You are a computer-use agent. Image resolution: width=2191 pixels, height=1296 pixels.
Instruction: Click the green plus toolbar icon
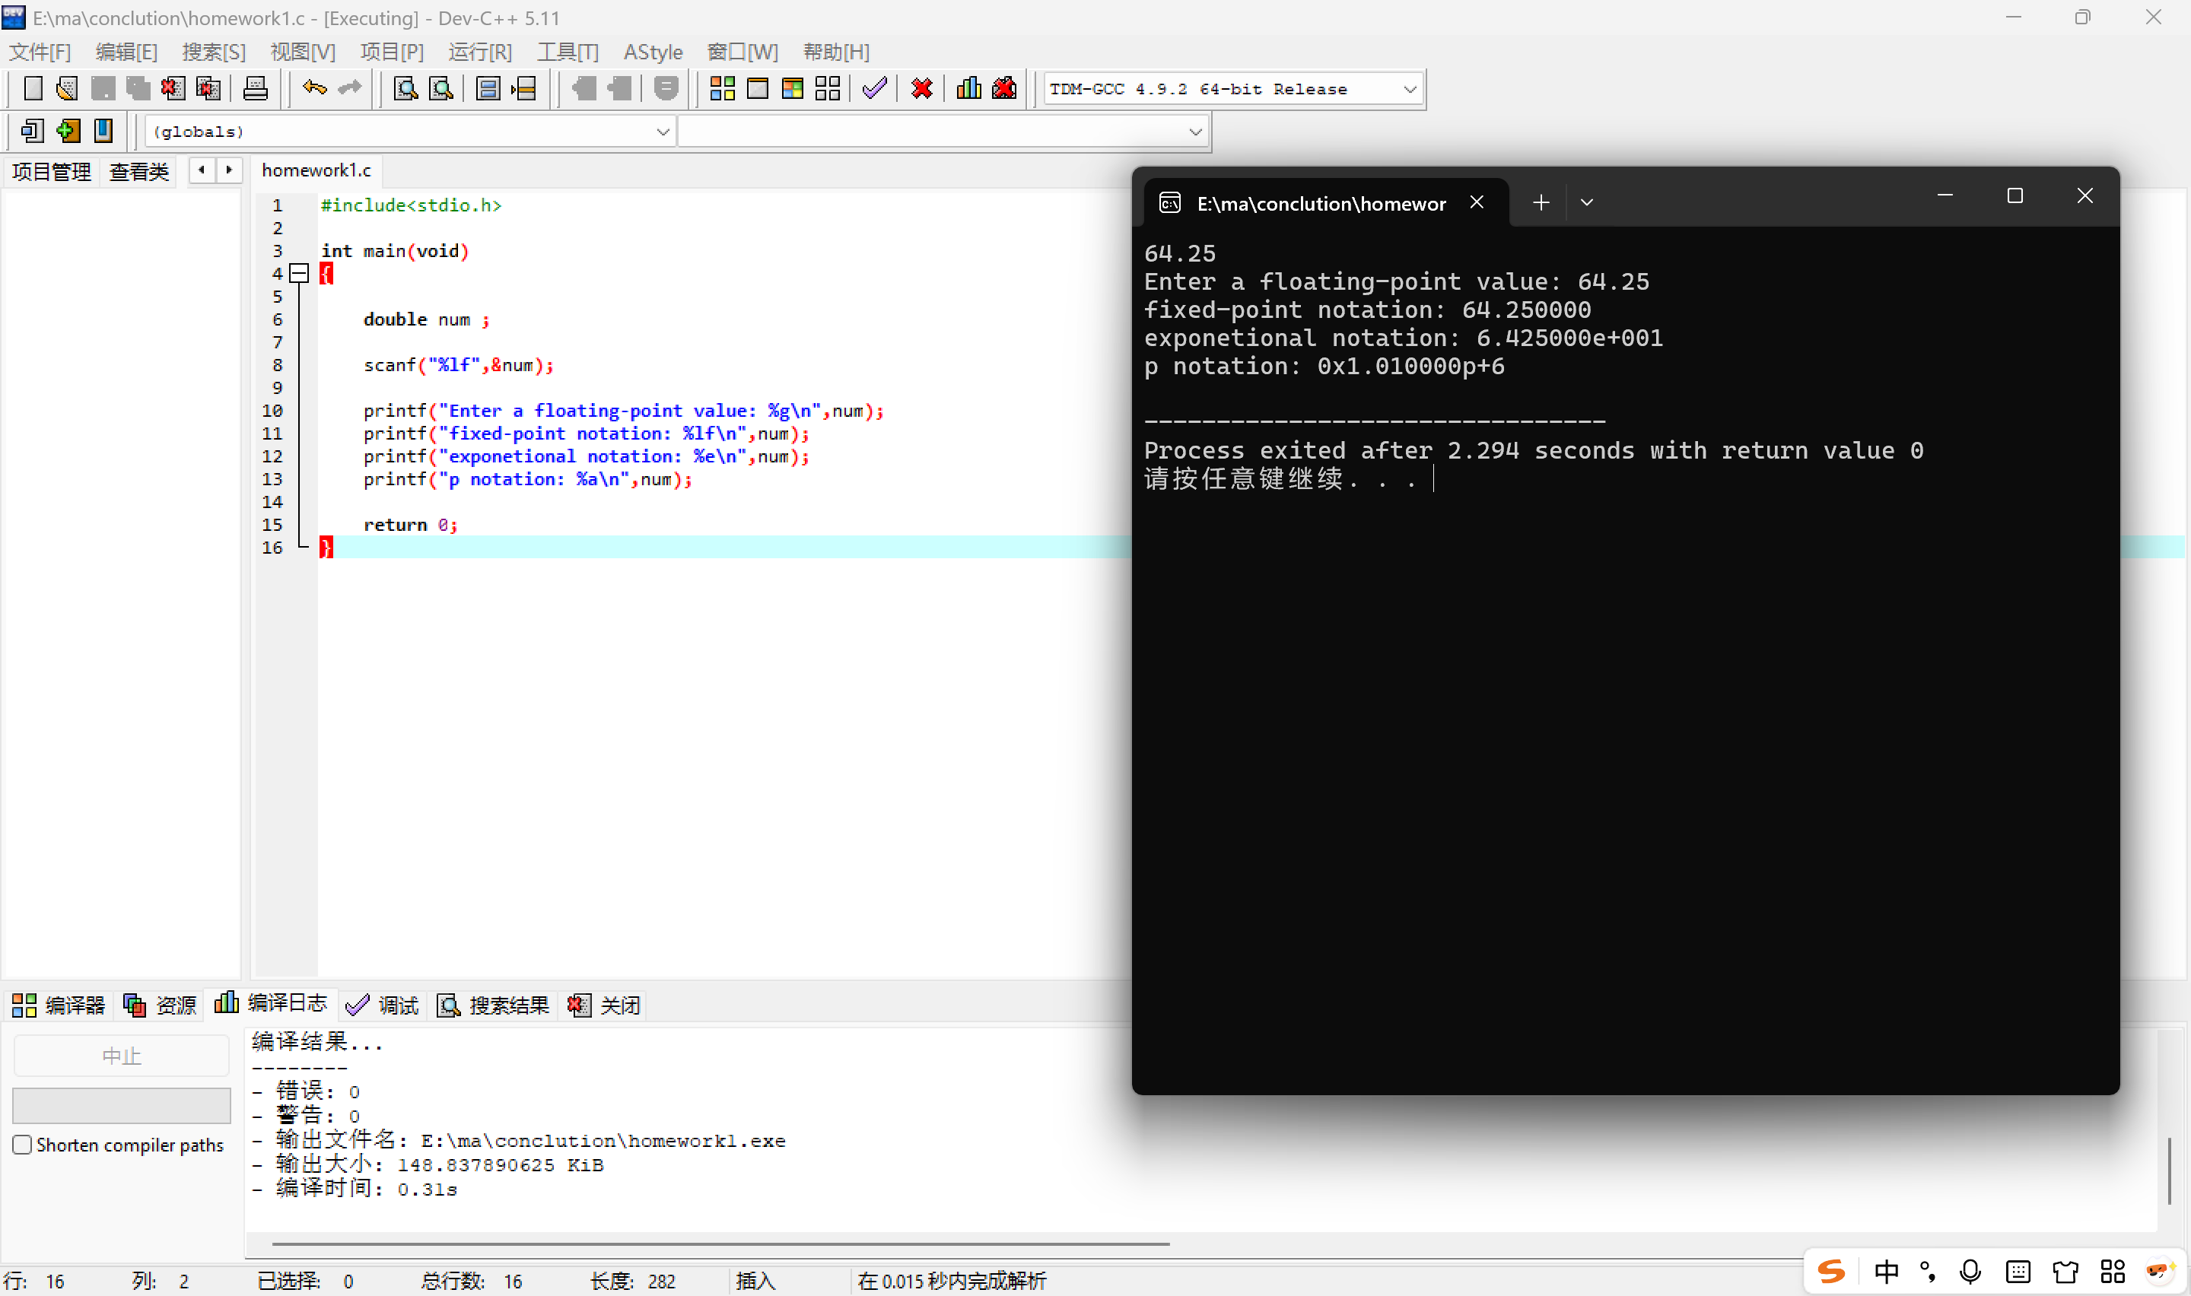68,131
